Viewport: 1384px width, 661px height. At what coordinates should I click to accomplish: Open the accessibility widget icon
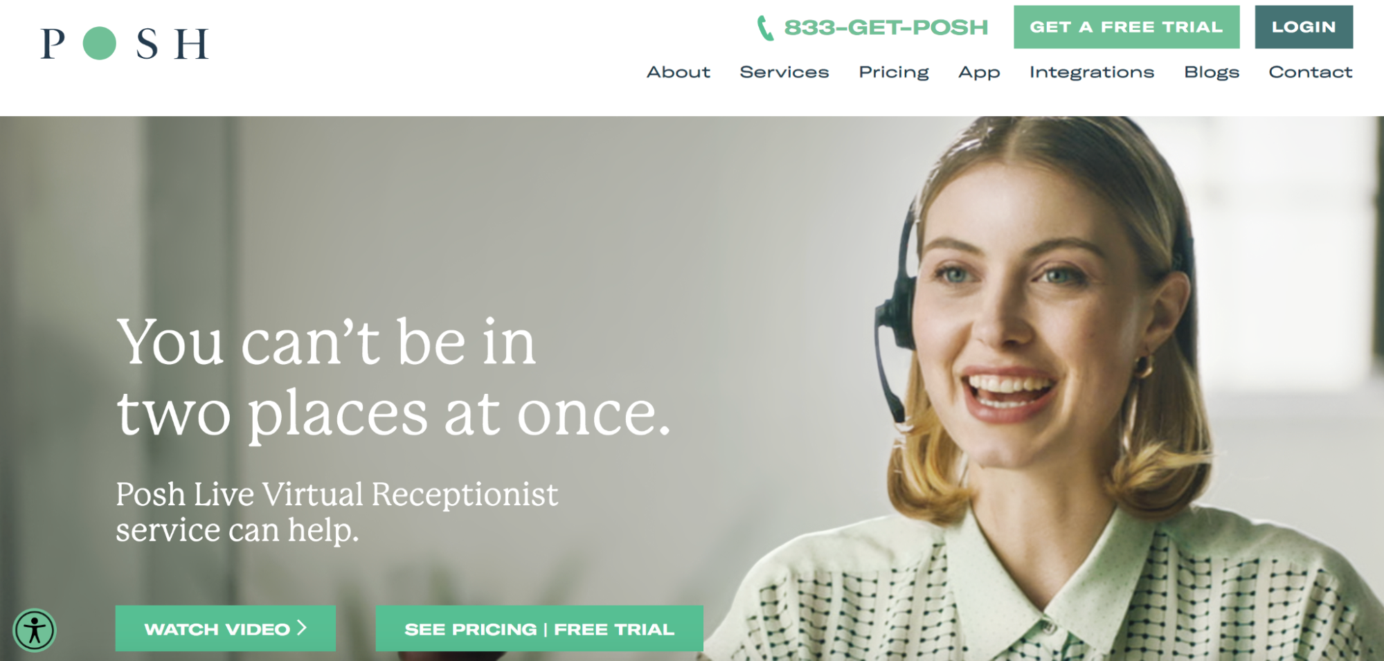click(34, 630)
